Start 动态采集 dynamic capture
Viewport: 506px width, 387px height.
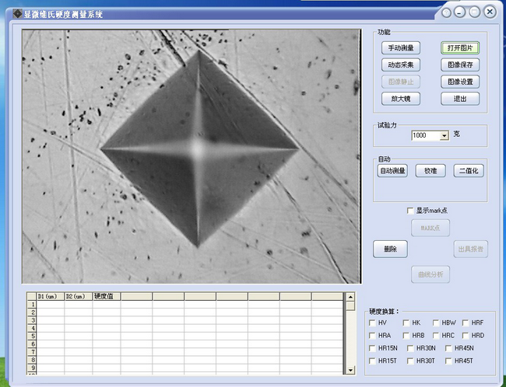pos(400,64)
